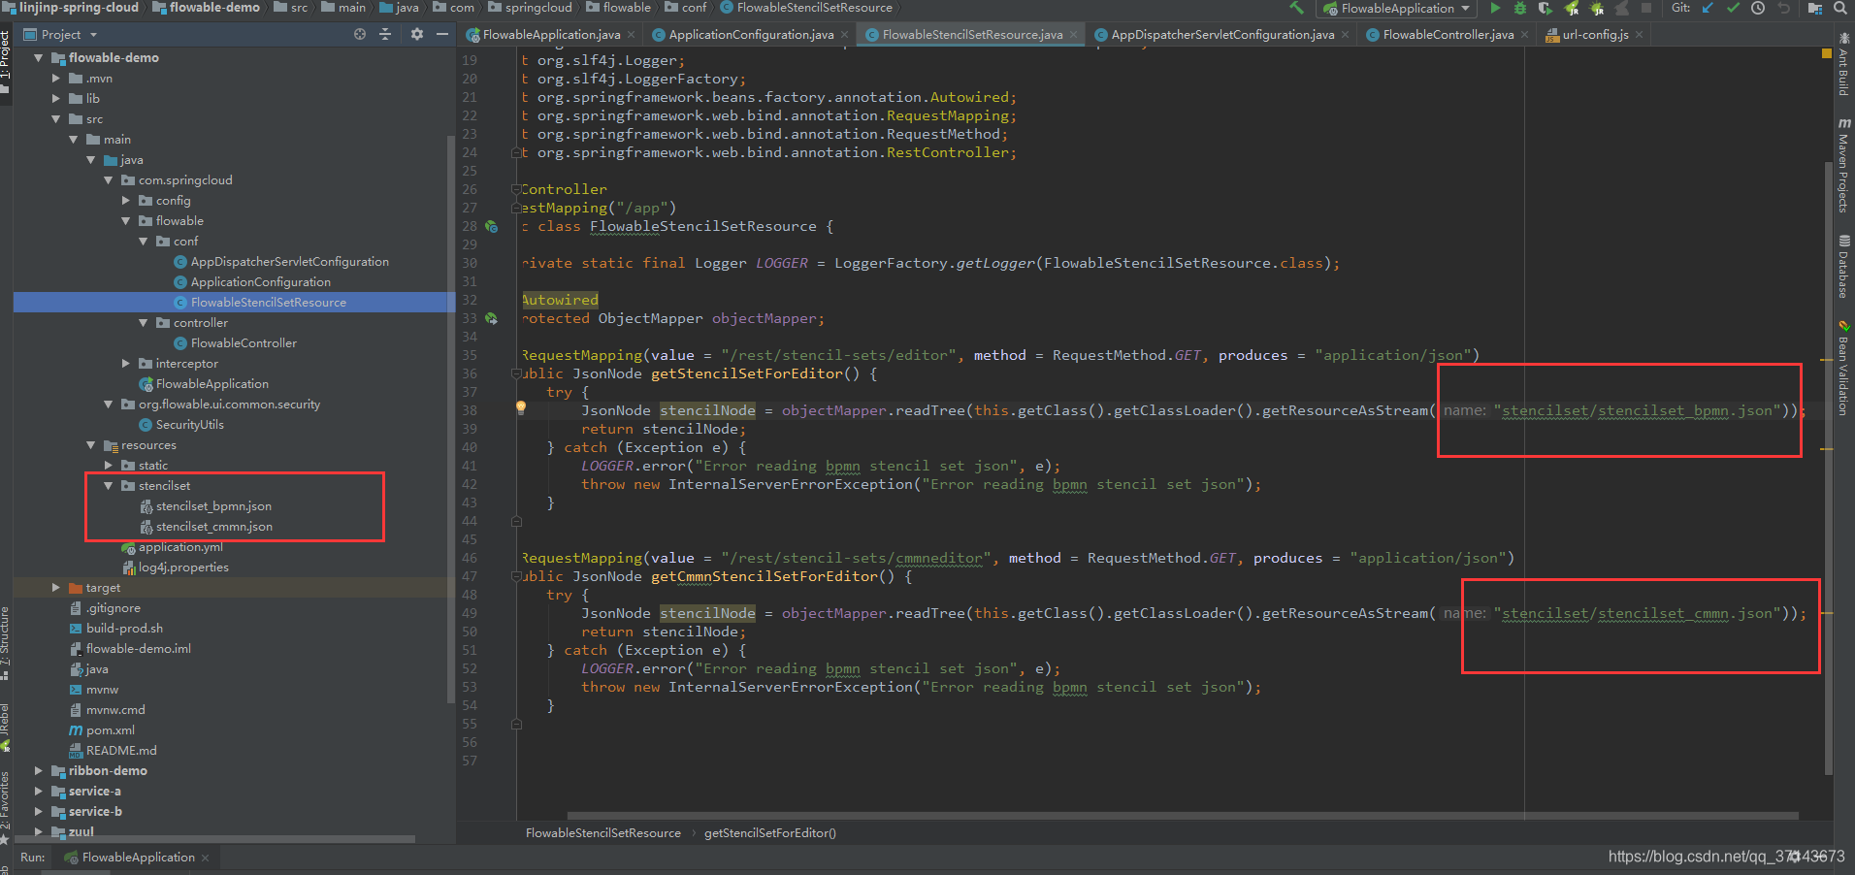Screen dimensions: 1855x875
Task: Open the Project view mode dropdown
Action: click(93, 35)
